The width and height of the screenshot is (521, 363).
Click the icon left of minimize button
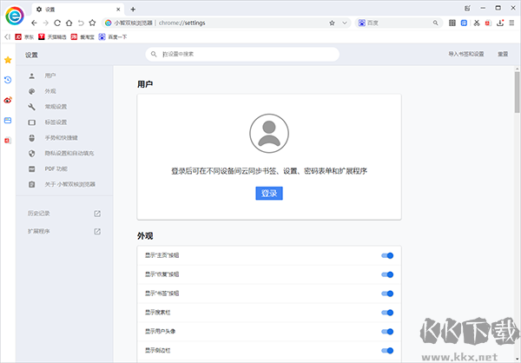pyautogui.click(x=467, y=9)
